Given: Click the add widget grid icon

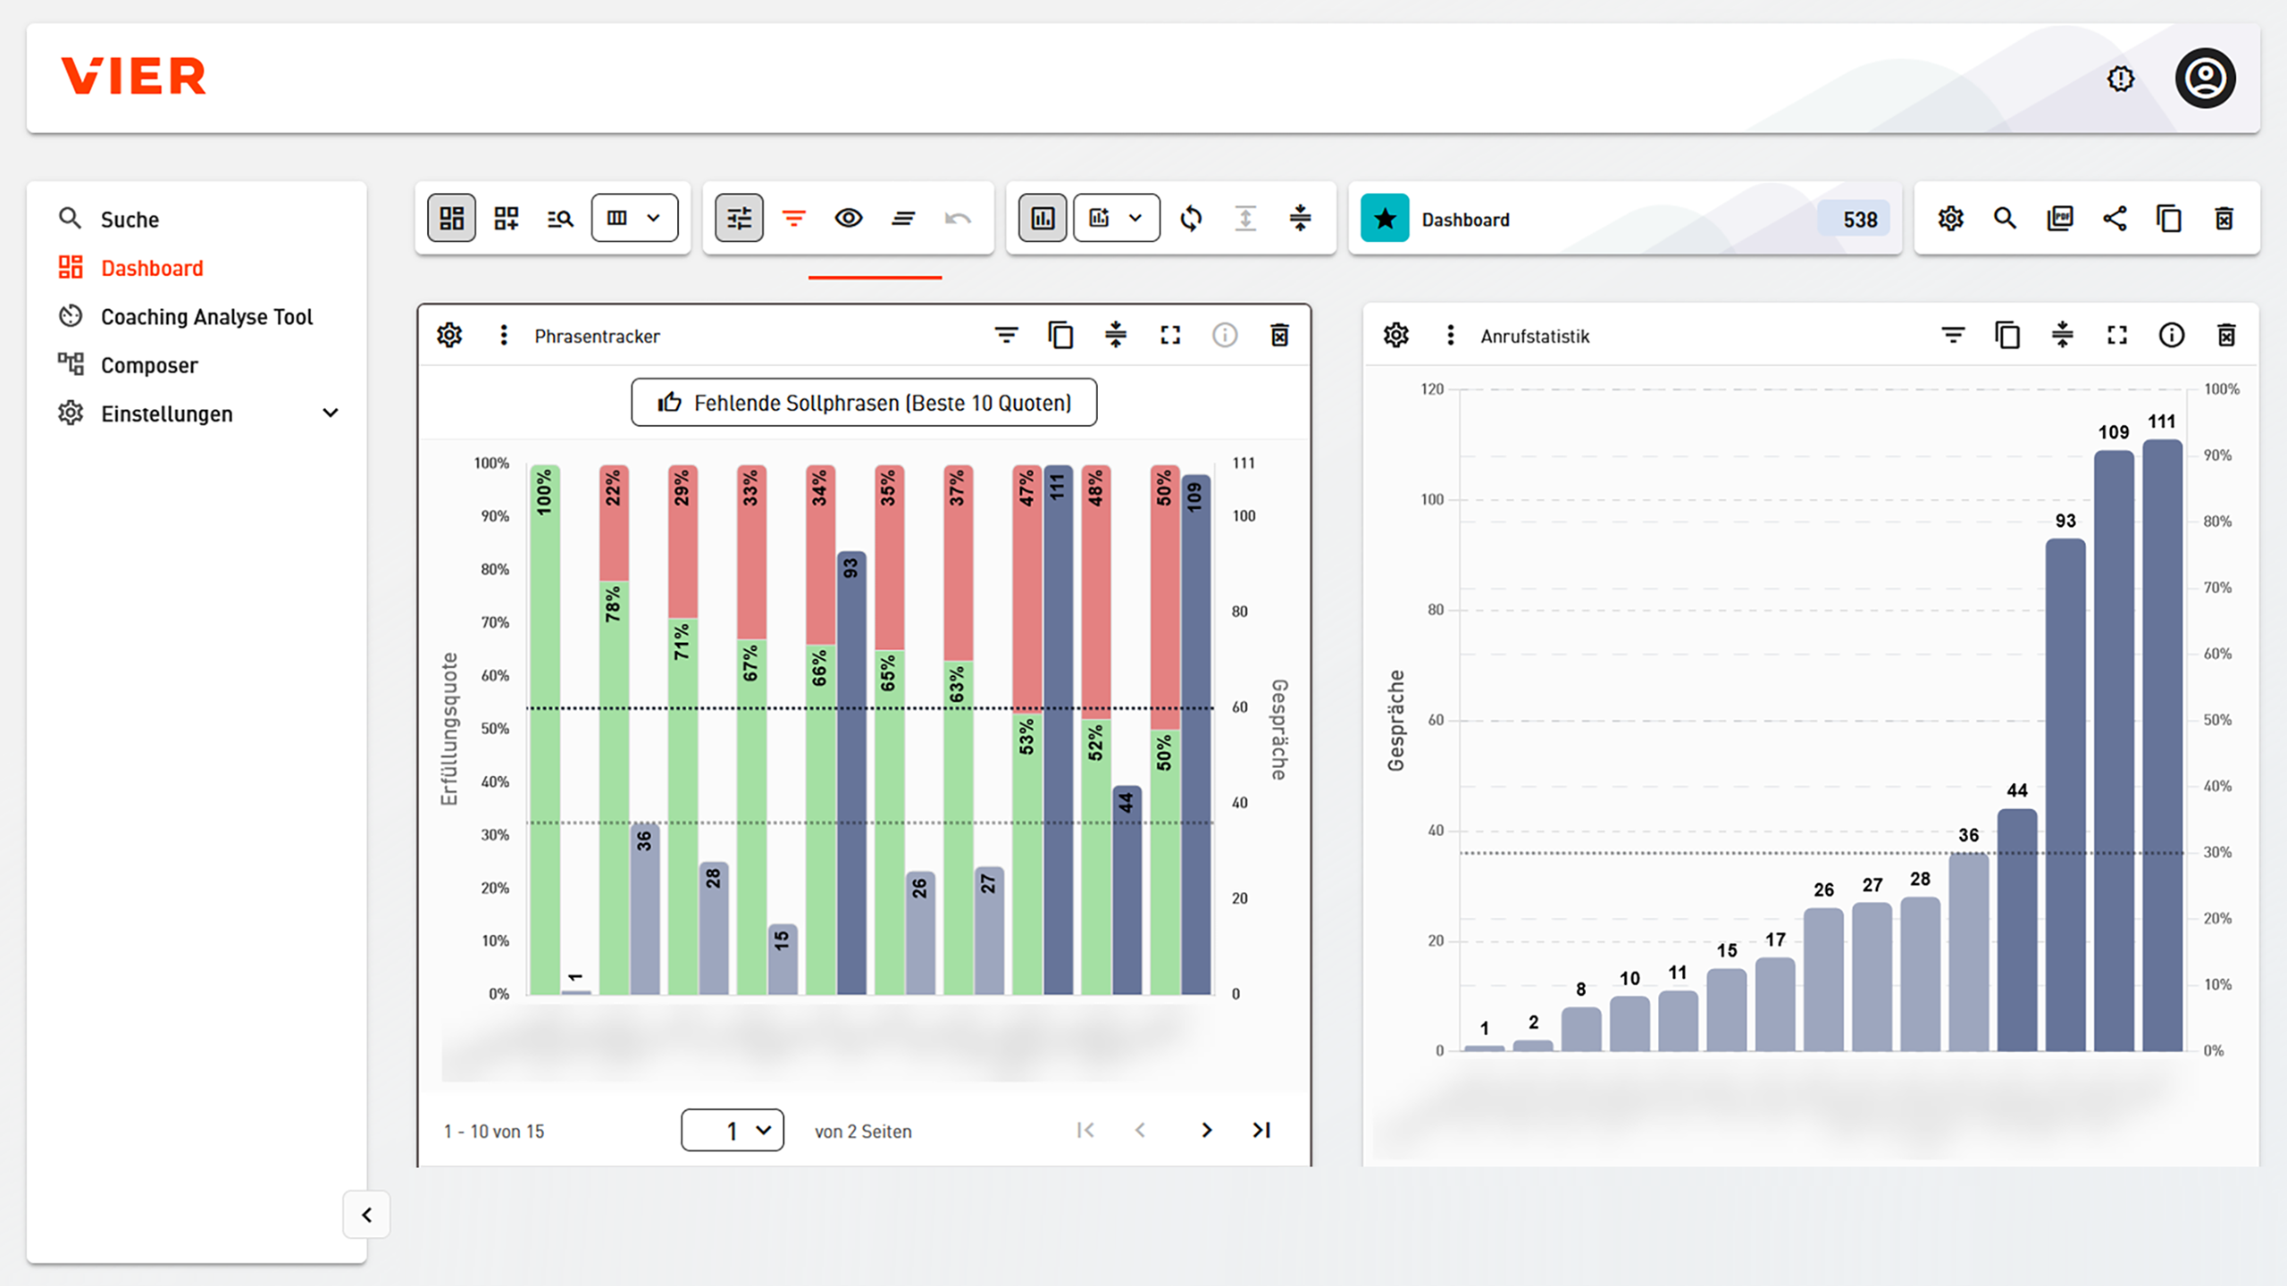Looking at the screenshot, I should point(507,219).
